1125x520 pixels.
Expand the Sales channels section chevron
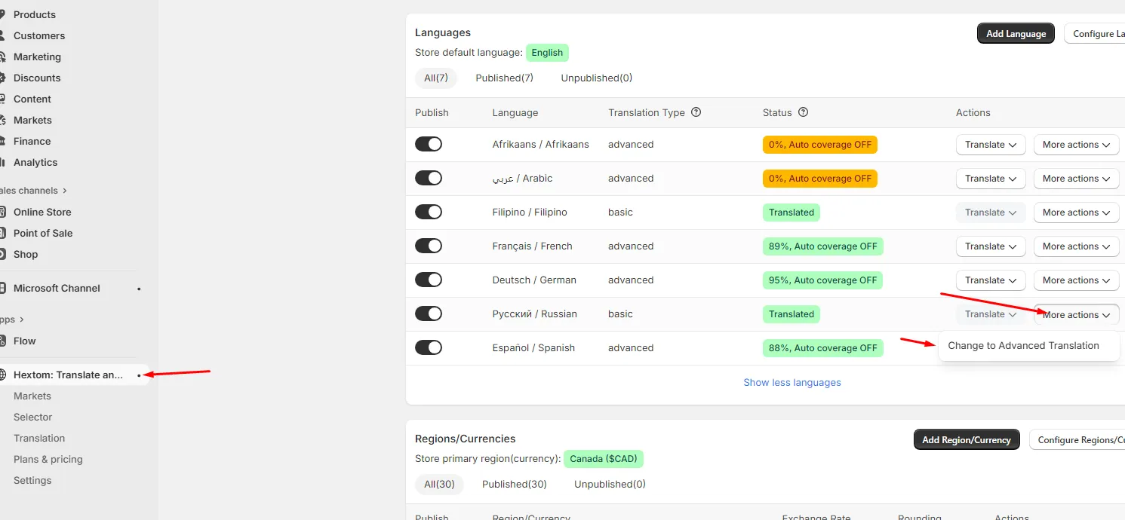[65, 191]
